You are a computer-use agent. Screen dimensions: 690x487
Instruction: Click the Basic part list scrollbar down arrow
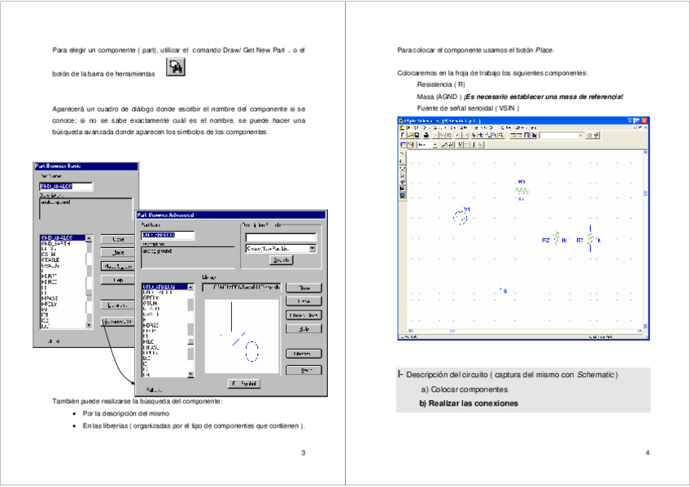click(x=90, y=324)
